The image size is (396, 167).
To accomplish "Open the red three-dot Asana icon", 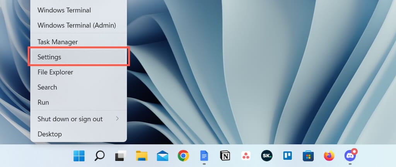I will [x=246, y=156].
